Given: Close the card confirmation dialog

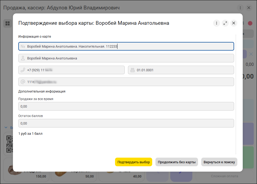Looking at the screenshot, I should [x=234, y=23].
